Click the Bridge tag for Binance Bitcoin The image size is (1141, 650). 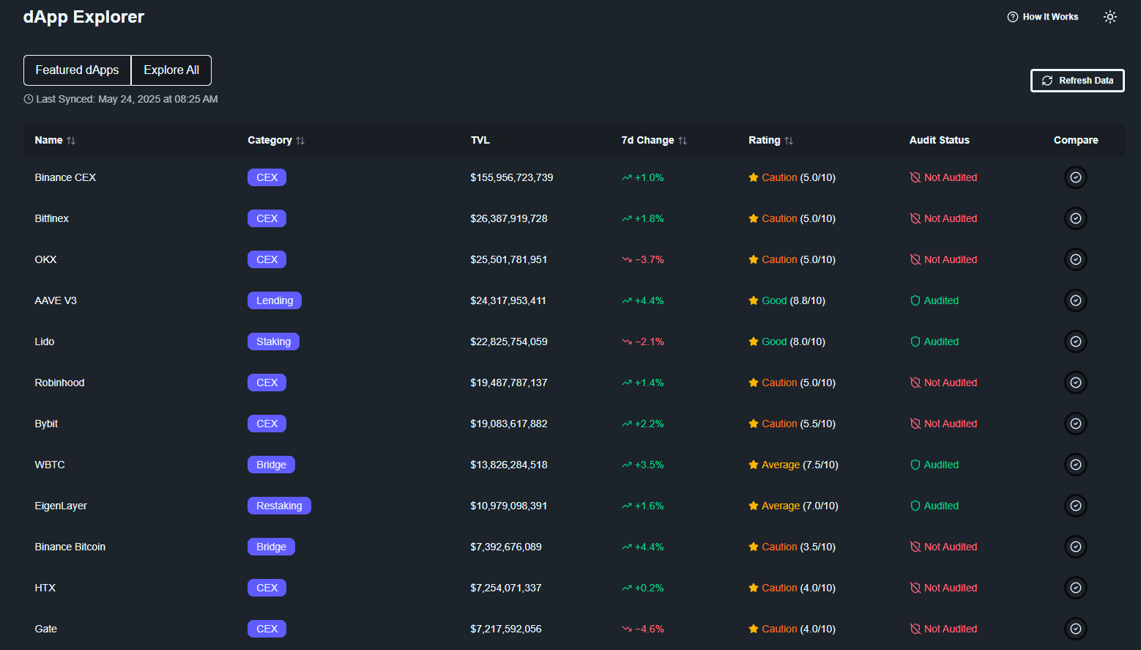(271, 547)
